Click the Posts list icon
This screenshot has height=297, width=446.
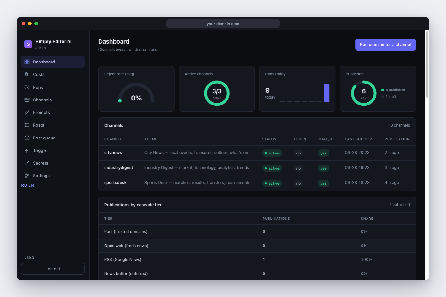[27, 125]
